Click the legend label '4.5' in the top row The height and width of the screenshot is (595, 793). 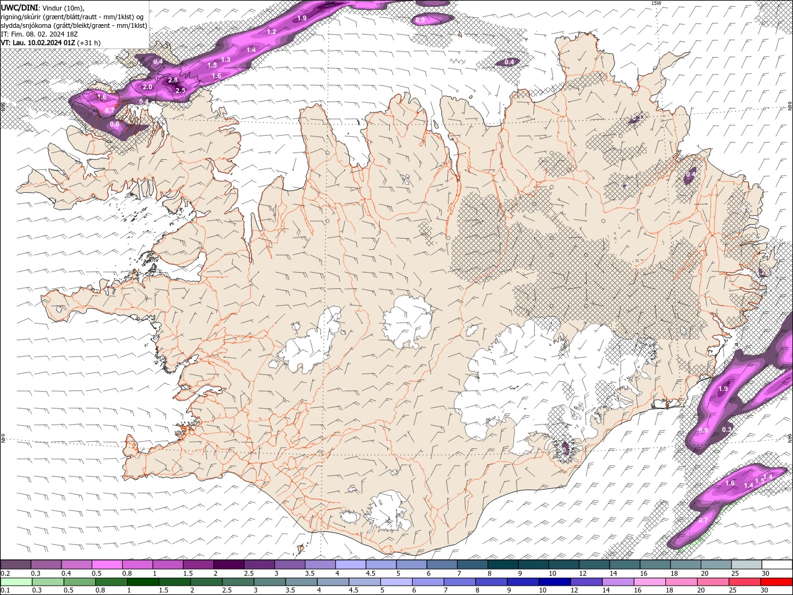click(370, 573)
